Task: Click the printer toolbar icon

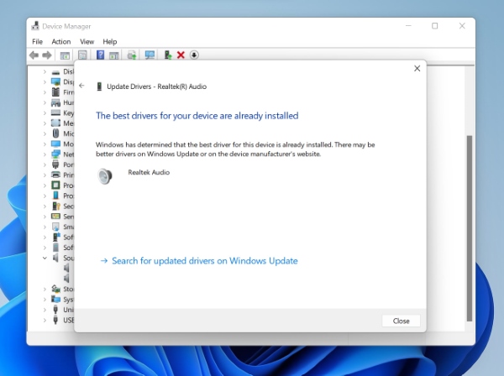Action: (x=132, y=55)
